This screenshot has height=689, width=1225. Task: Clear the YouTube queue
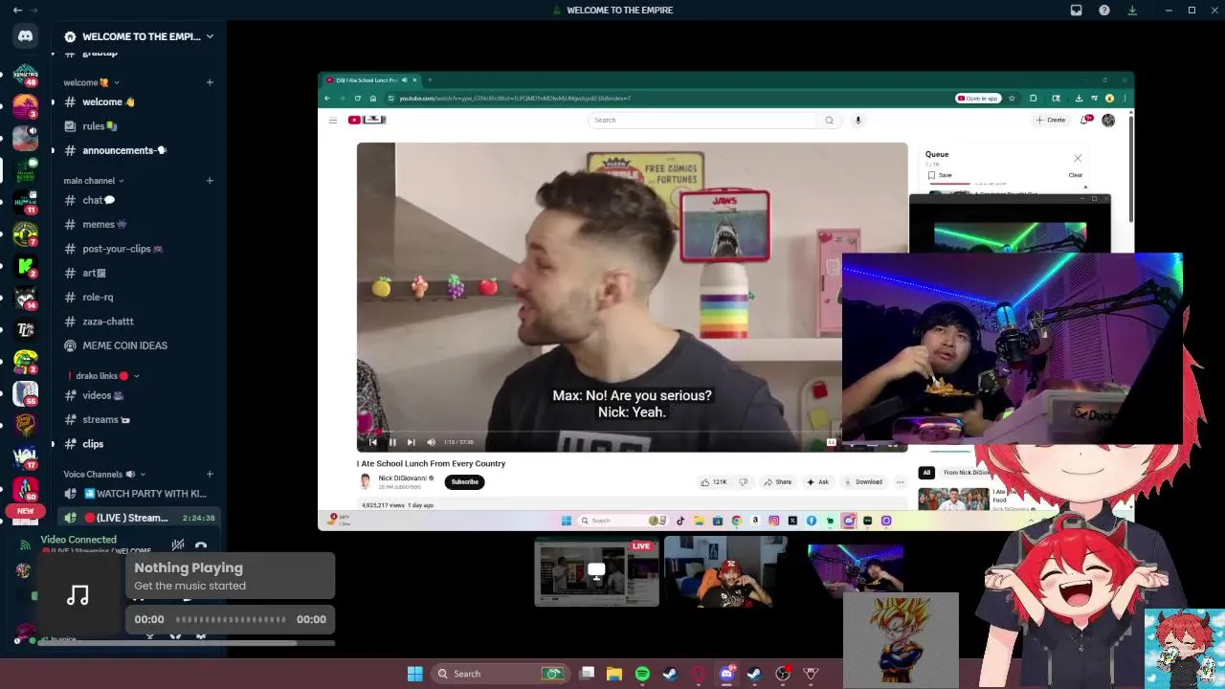point(1076,175)
